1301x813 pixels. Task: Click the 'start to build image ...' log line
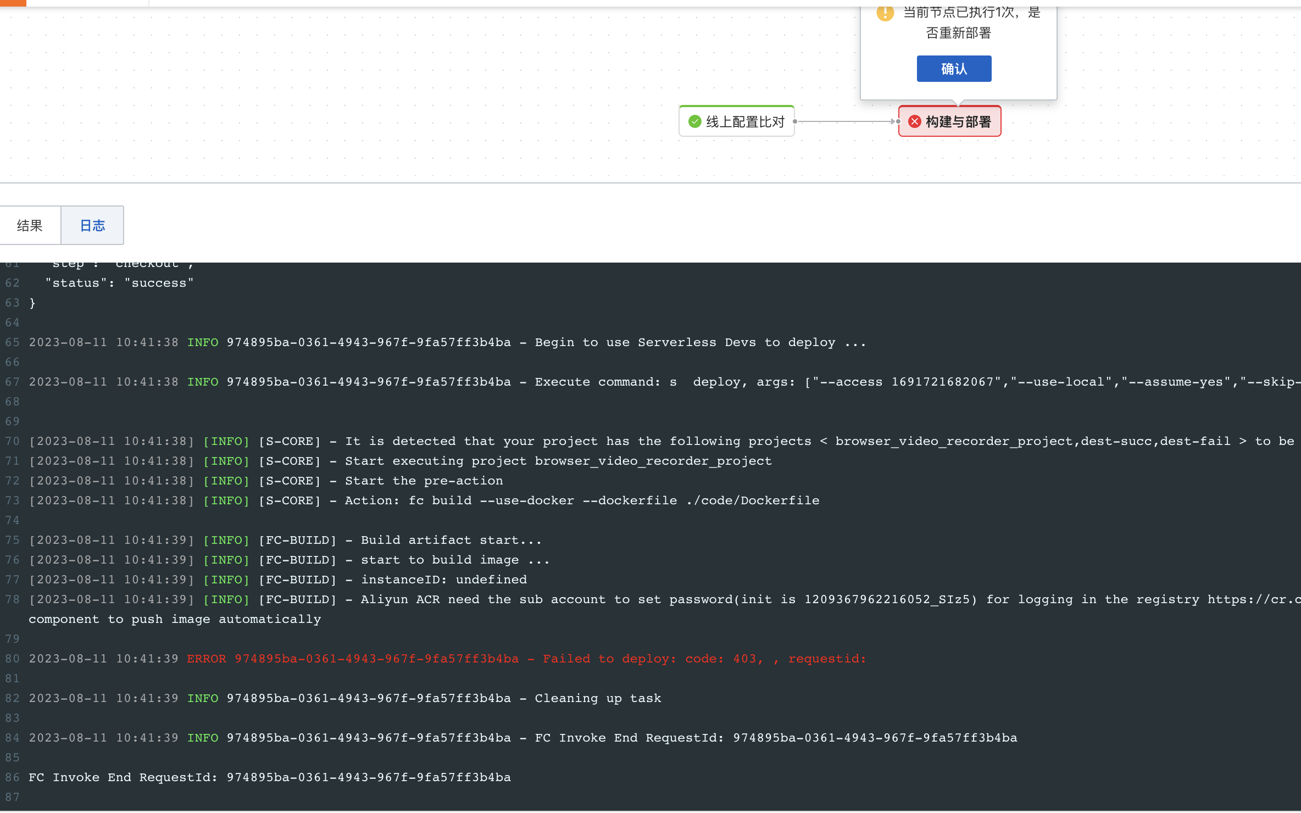[289, 560]
